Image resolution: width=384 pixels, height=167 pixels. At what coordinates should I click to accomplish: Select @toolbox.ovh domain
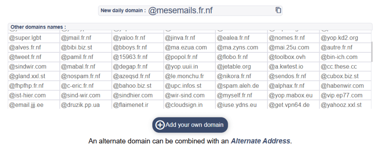[287, 57]
